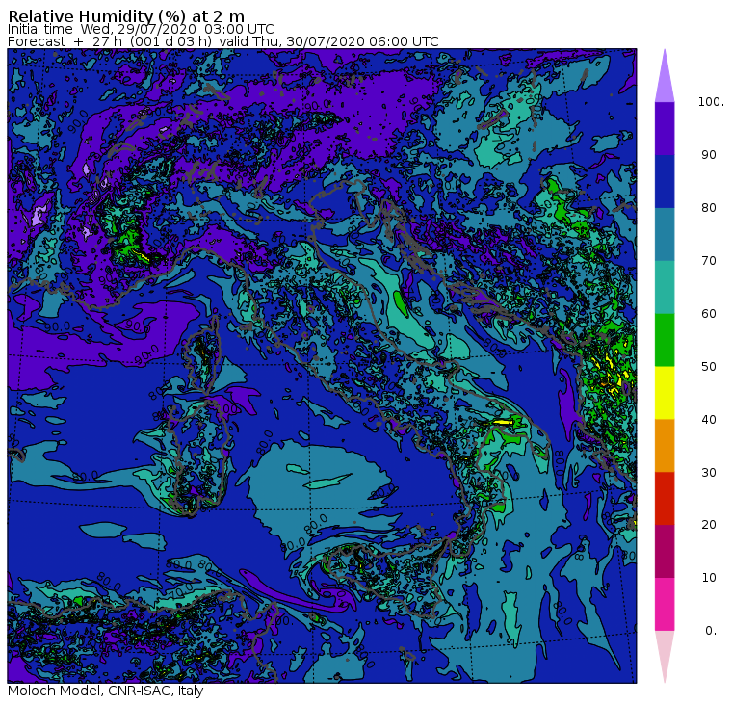Click the humidity forecast map of Italy

pos(322,366)
